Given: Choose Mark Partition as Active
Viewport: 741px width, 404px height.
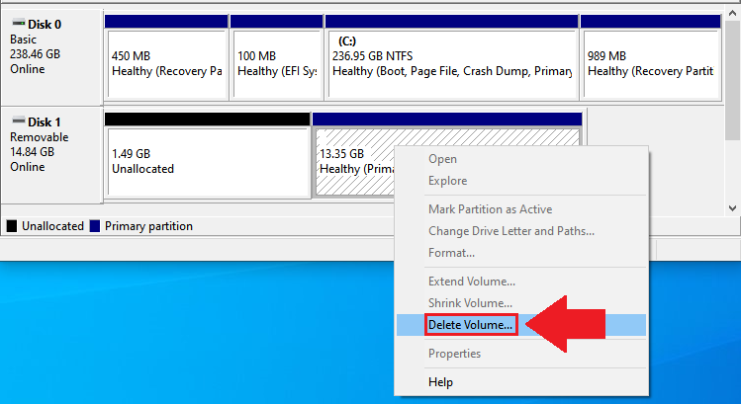Looking at the screenshot, I should [x=520, y=209].
